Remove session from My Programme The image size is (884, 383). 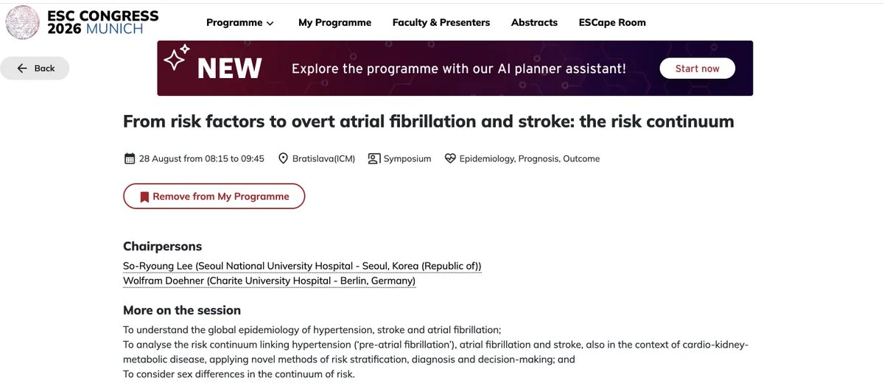[214, 197]
